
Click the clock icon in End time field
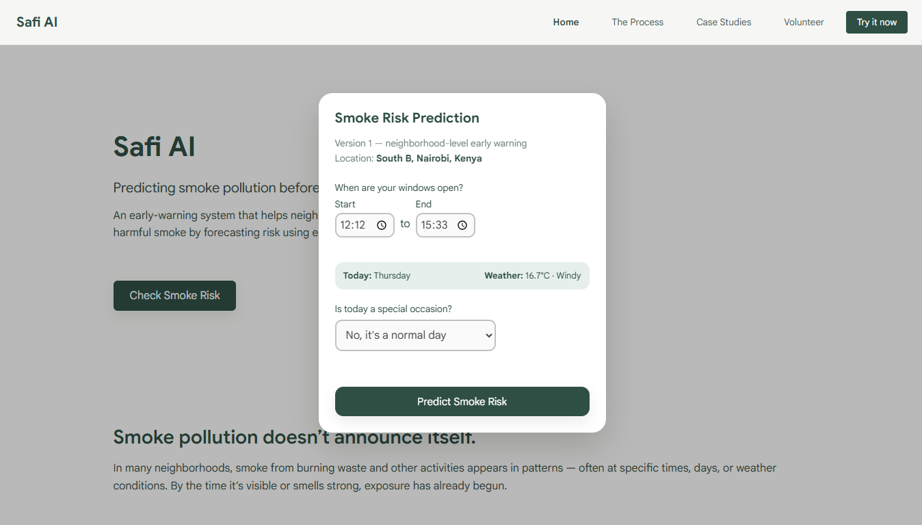click(462, 225)
